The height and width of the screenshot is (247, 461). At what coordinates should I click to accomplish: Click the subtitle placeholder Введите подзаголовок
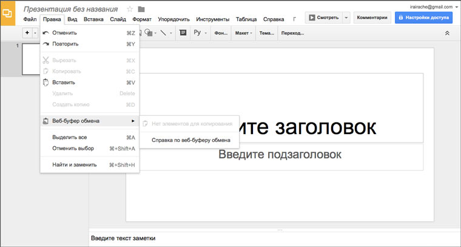point(280,155)
